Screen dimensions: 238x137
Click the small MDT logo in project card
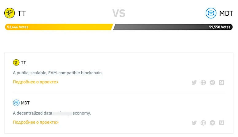click(x=16, y=103)
